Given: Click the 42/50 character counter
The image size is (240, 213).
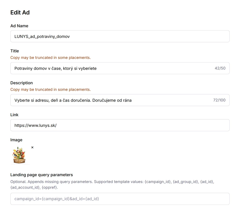Looking at the screenshot, I should click(220, 68).
